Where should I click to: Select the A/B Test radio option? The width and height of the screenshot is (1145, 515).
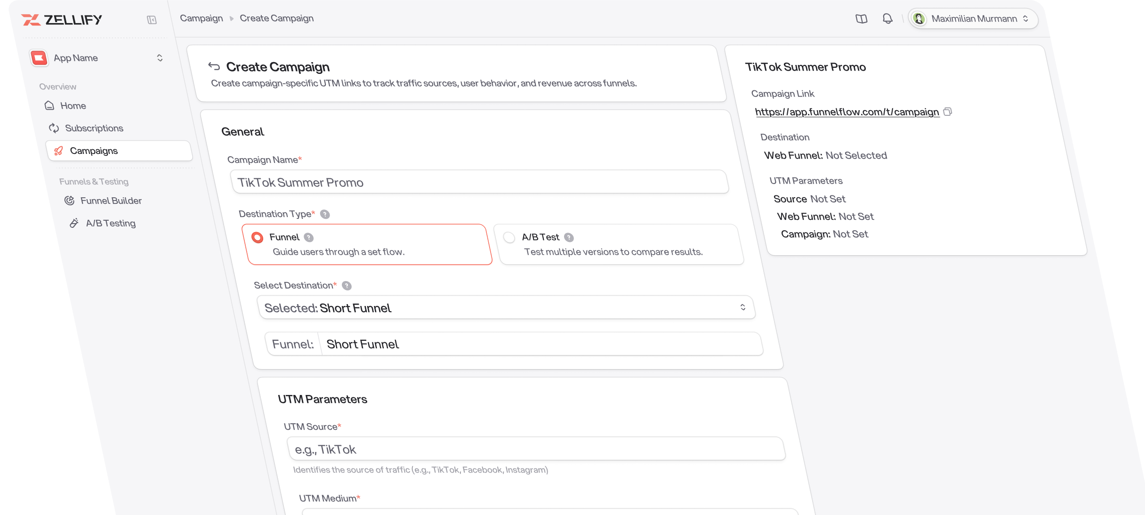[509, 237]
